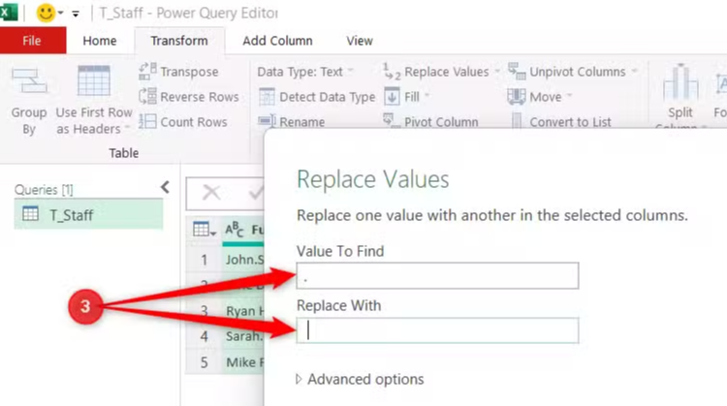Switch to the Home tab
Screen dimensions: 727x406
tap(100, 41)
